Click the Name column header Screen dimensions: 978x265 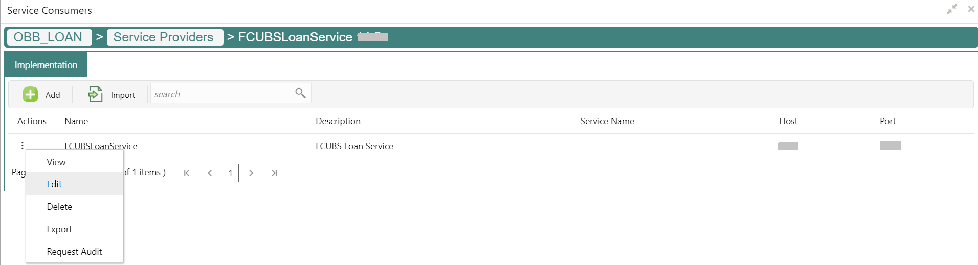[x=76, y=121]
